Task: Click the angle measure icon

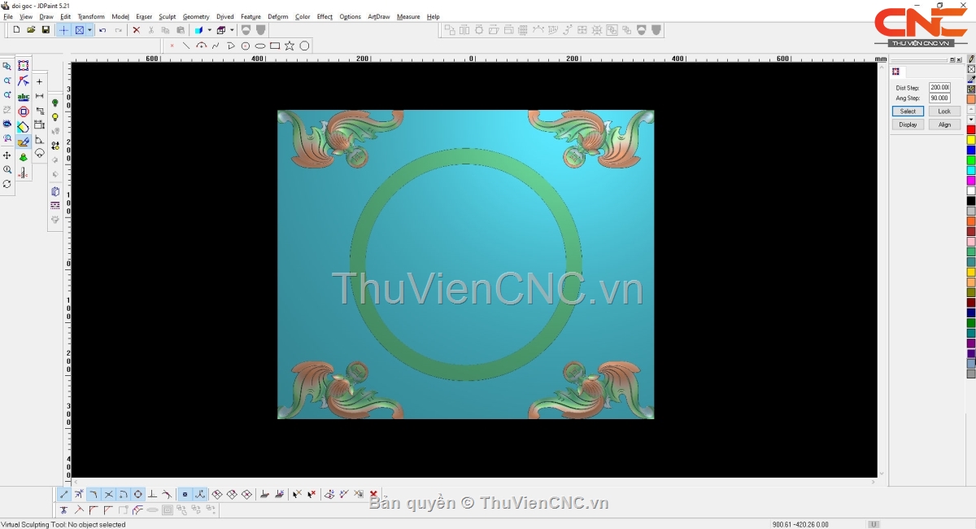Action: tap(39, 139)
